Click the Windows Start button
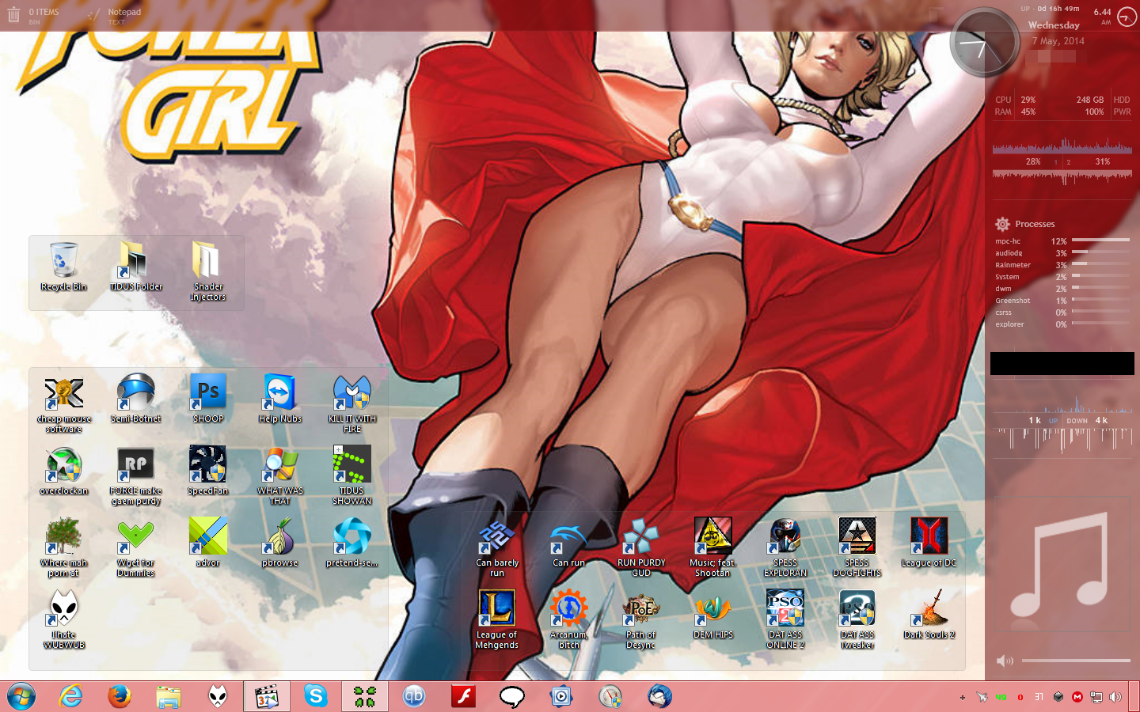Viewport: 1140px width, 712px height. [x=21, y=696]
